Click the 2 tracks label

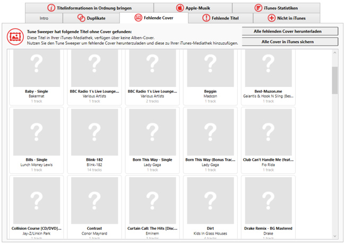pos(152,101)
